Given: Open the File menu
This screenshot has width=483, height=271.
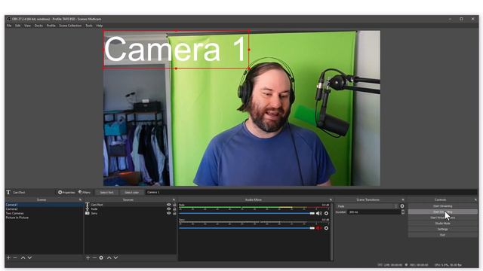Looking at the screenshot, I should pyautogui.click(x=9, y=26).
